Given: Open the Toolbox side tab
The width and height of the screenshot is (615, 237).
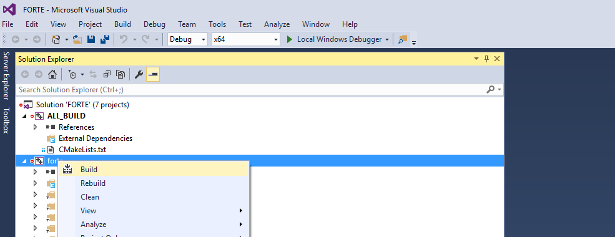Looking at the screenshot, I should 6,120.
